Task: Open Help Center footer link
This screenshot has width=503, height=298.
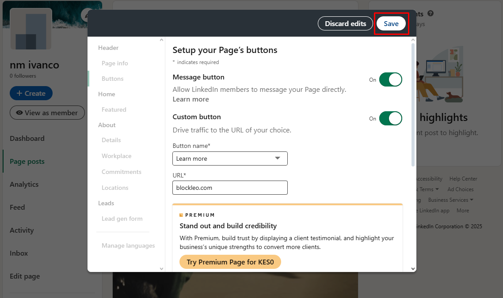Action: [x=463, y=179]
